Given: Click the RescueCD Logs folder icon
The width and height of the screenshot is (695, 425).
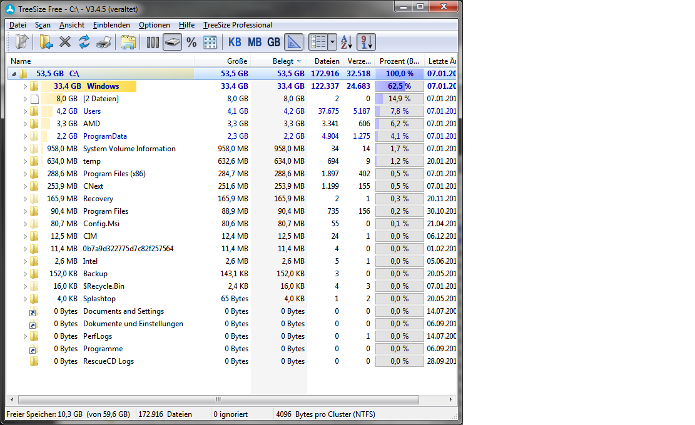Looking at the screenshot, I should click(x=34, y=362).
